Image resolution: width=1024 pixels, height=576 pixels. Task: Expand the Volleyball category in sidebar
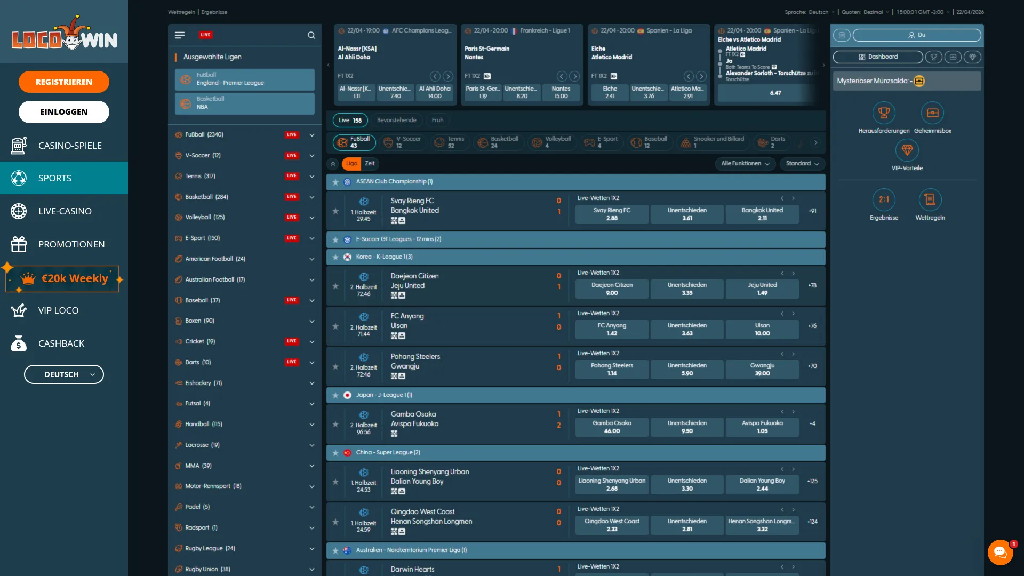312,218
